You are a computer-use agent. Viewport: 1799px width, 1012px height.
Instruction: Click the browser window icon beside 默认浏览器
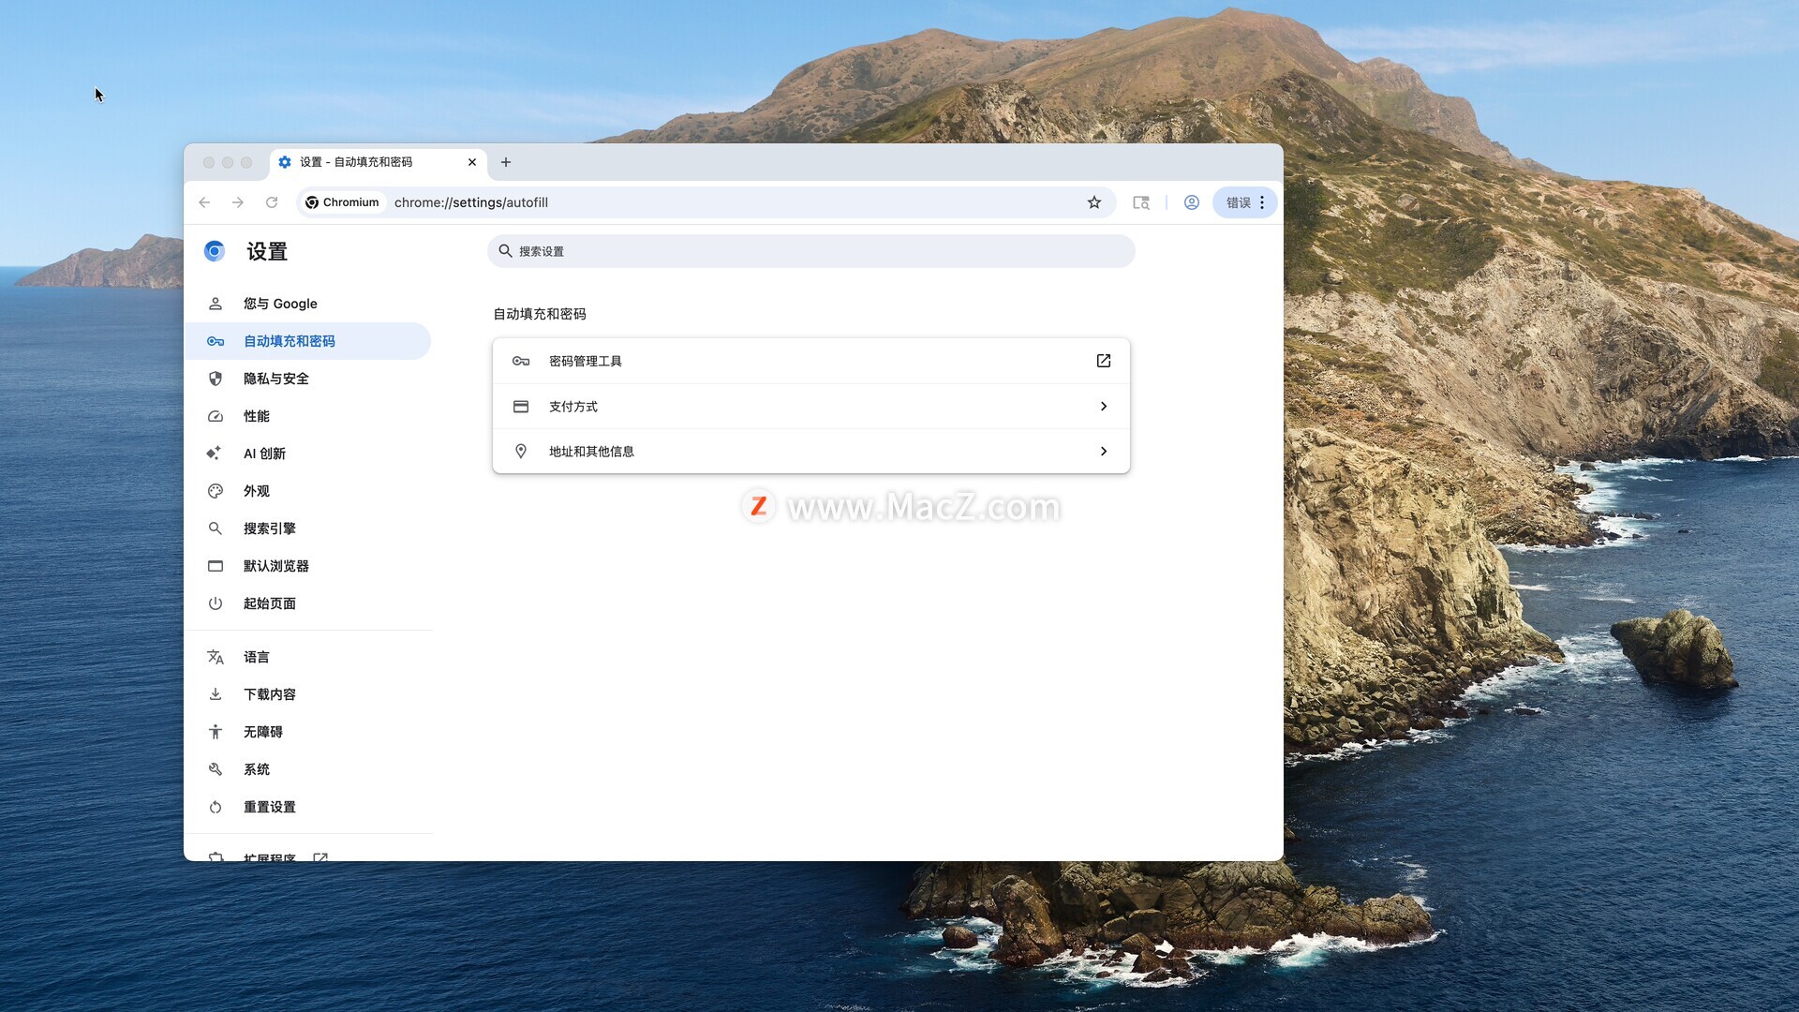[x=216, y=566]
